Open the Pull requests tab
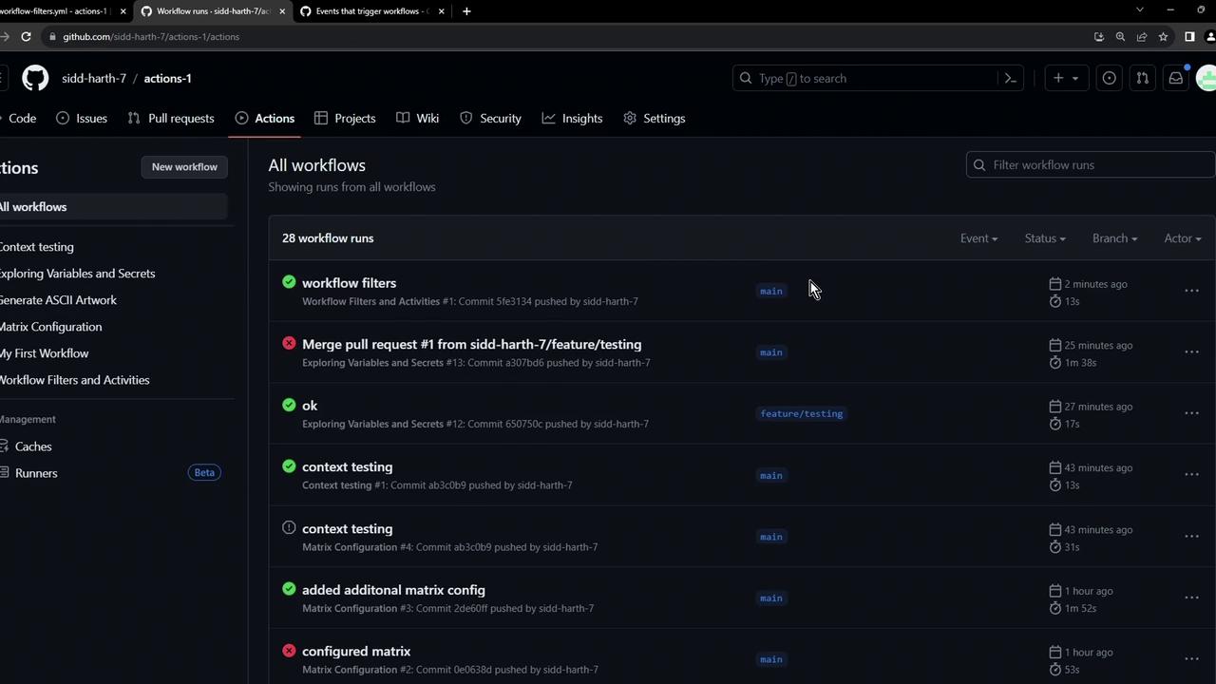 pos(171,118)
